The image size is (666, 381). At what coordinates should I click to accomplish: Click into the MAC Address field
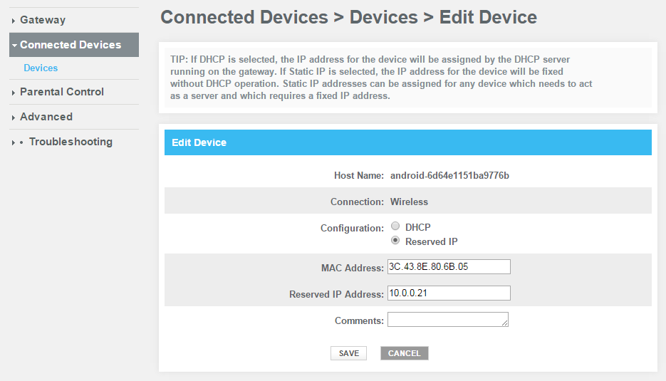point(449,267)
